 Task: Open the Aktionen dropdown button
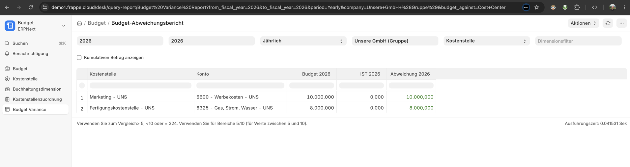tap(583, 23)
